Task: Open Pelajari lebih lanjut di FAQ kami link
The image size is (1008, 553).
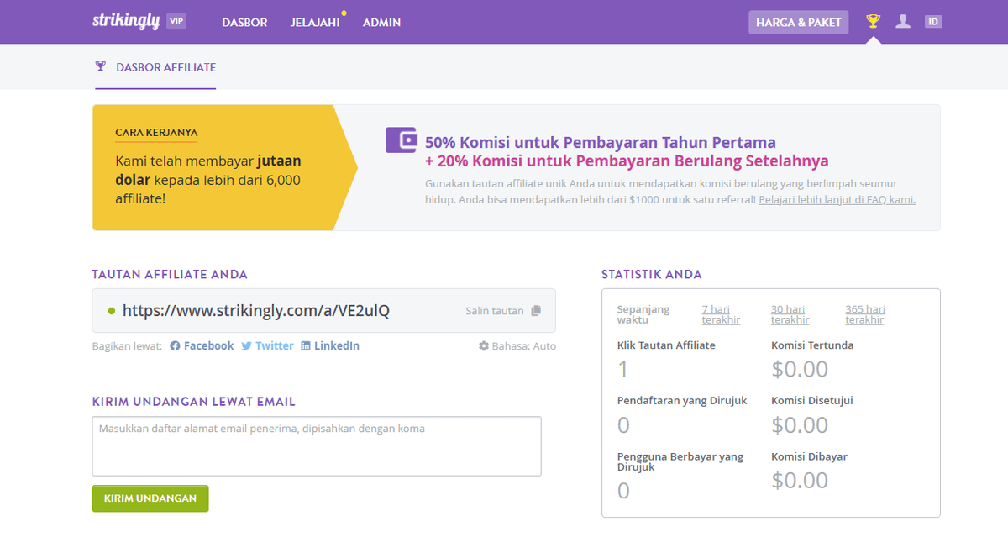Action: click(836, 199)
